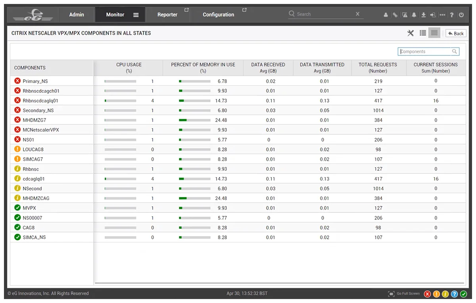Click the yellow info icon beside Rhbnsc
This screenshot has height=303, width=476.
coord(17,169)
